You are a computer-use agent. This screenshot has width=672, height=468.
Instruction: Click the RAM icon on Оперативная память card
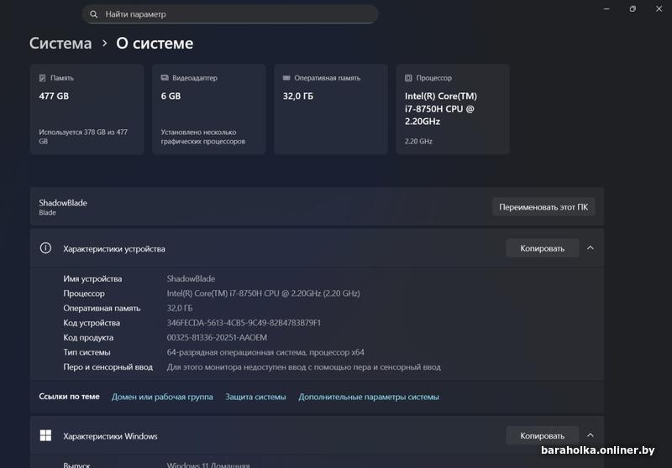point(286,78)
